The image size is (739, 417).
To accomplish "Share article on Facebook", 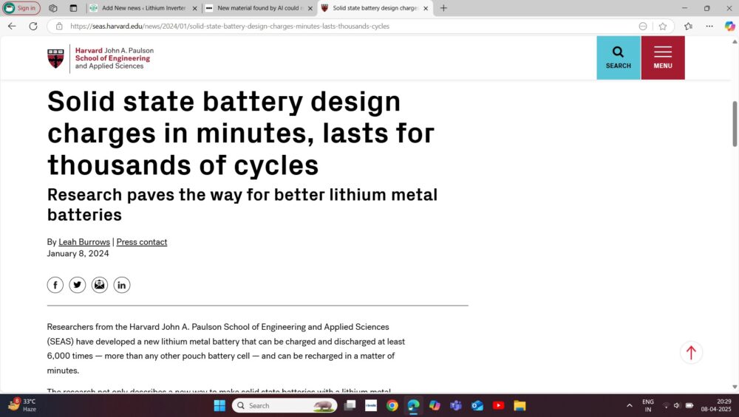I will click(55, 285).
